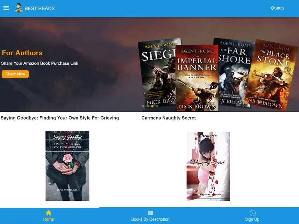Select the fourth carousel dot

[x=157, y=106]
